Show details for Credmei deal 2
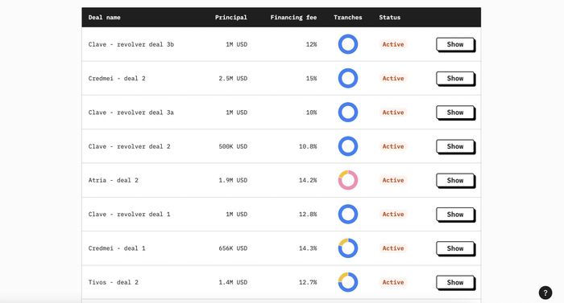The width and height of the screenshot is (564, 303). [x=455, y=78]
